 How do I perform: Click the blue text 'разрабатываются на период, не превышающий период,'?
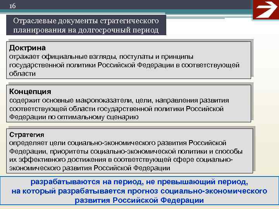pos(139,182)
